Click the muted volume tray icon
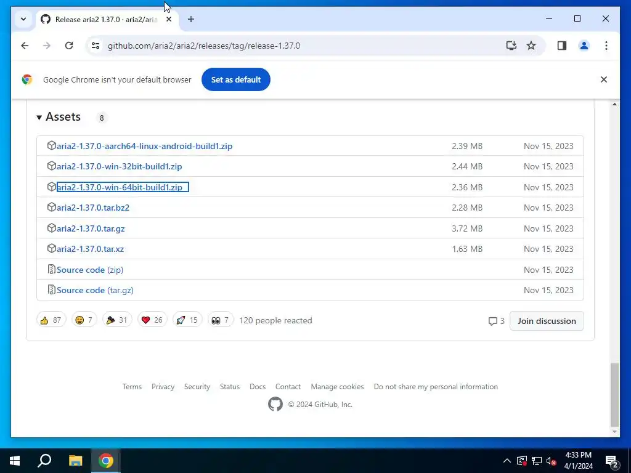 pyautogui.click(x=551, y=461)
